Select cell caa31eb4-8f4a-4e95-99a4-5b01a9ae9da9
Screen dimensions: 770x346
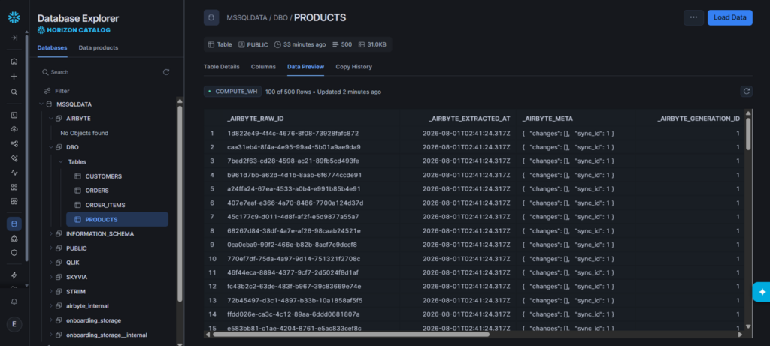coord(294,147)
